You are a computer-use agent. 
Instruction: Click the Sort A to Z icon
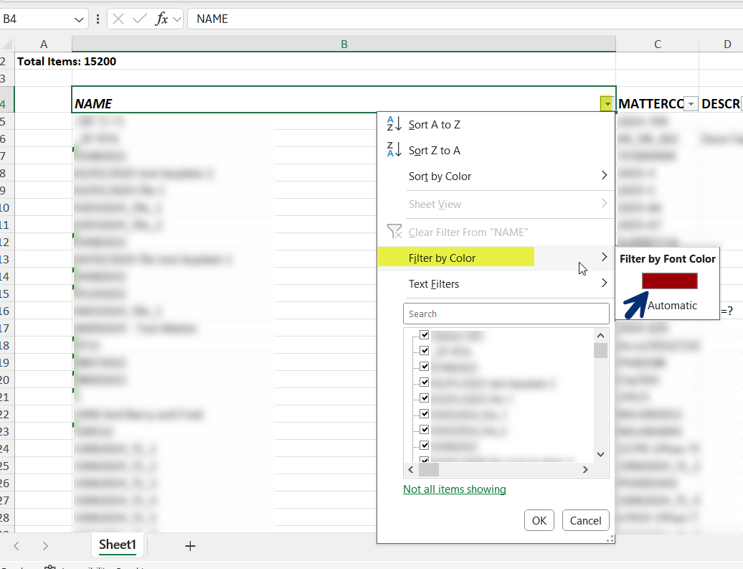click(394, 123)
